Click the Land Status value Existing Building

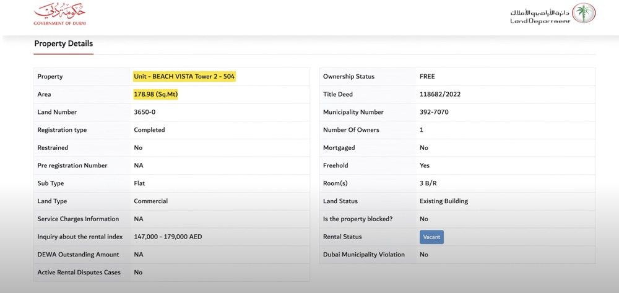[443, 201]
